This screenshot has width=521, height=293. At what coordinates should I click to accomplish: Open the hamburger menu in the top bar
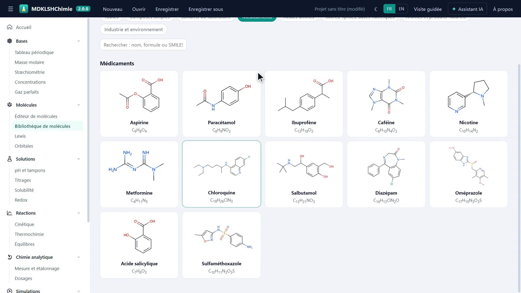[11, 9]
